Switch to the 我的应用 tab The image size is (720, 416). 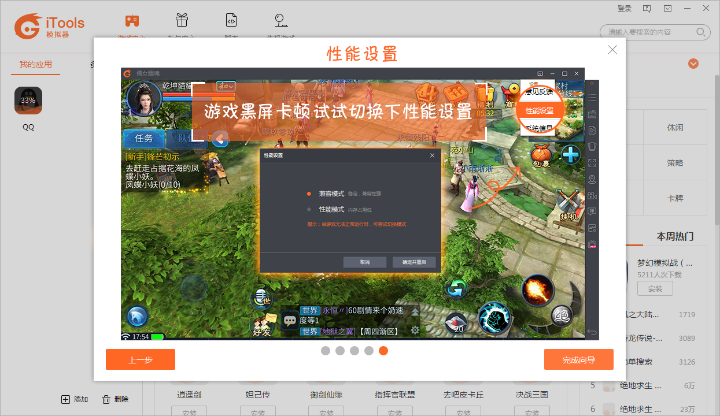(x=36, y=65)
